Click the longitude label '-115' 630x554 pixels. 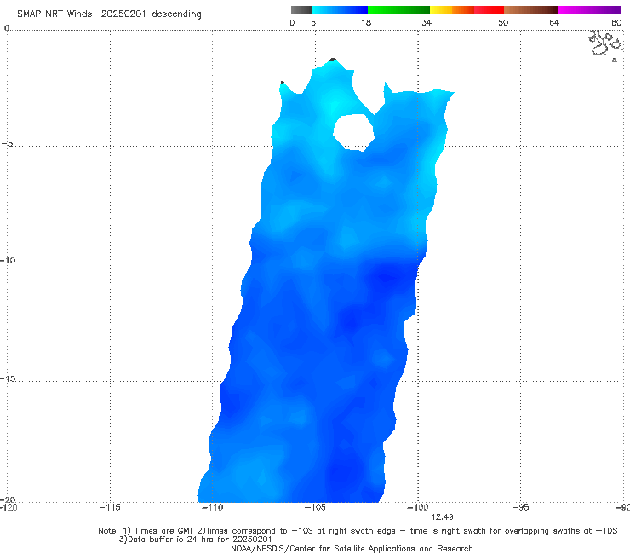click(110, 507)
